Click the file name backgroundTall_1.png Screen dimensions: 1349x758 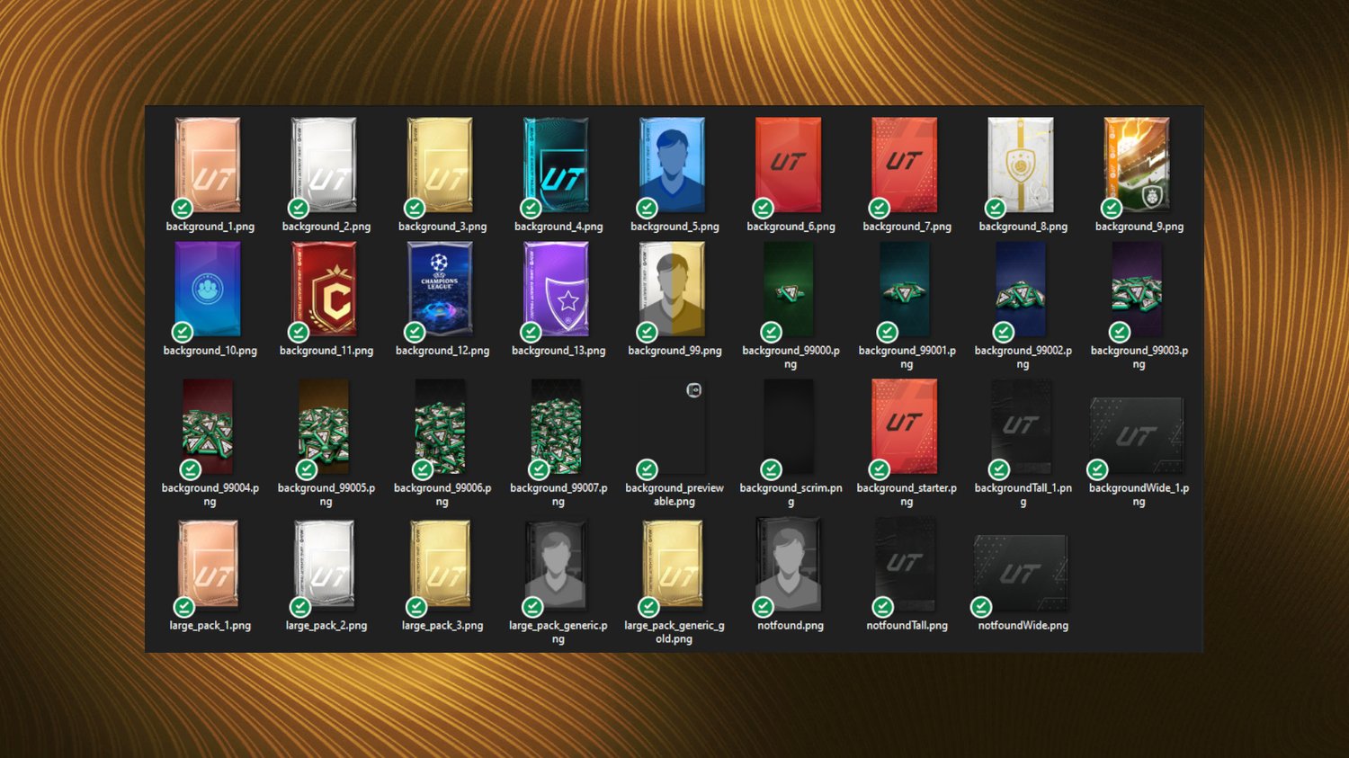tap(1023, 495)
